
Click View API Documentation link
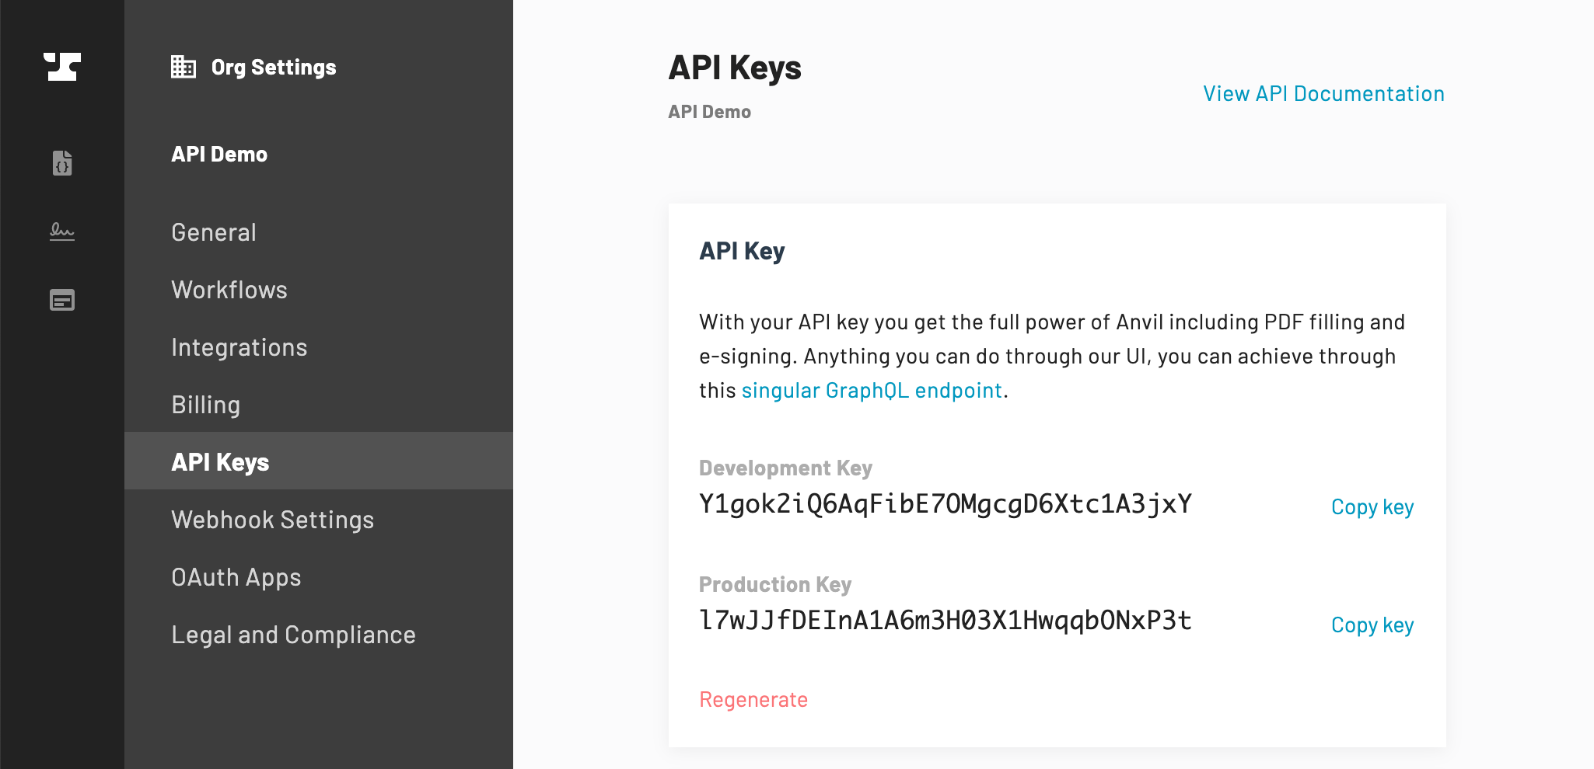[x=1323, y=93]
